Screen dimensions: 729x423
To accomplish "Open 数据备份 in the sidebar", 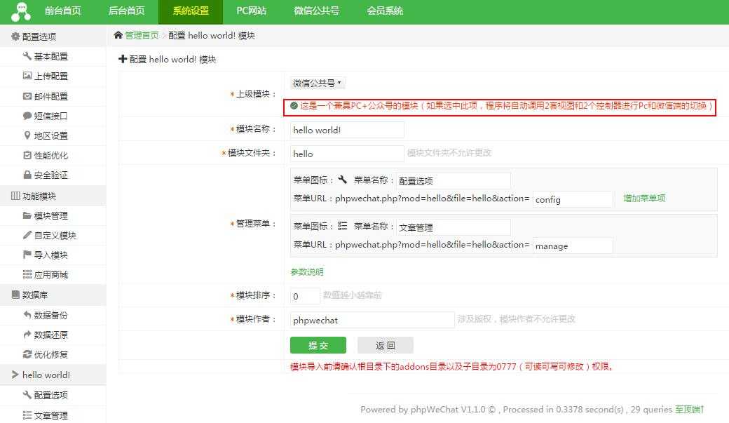I will (50, 315).
